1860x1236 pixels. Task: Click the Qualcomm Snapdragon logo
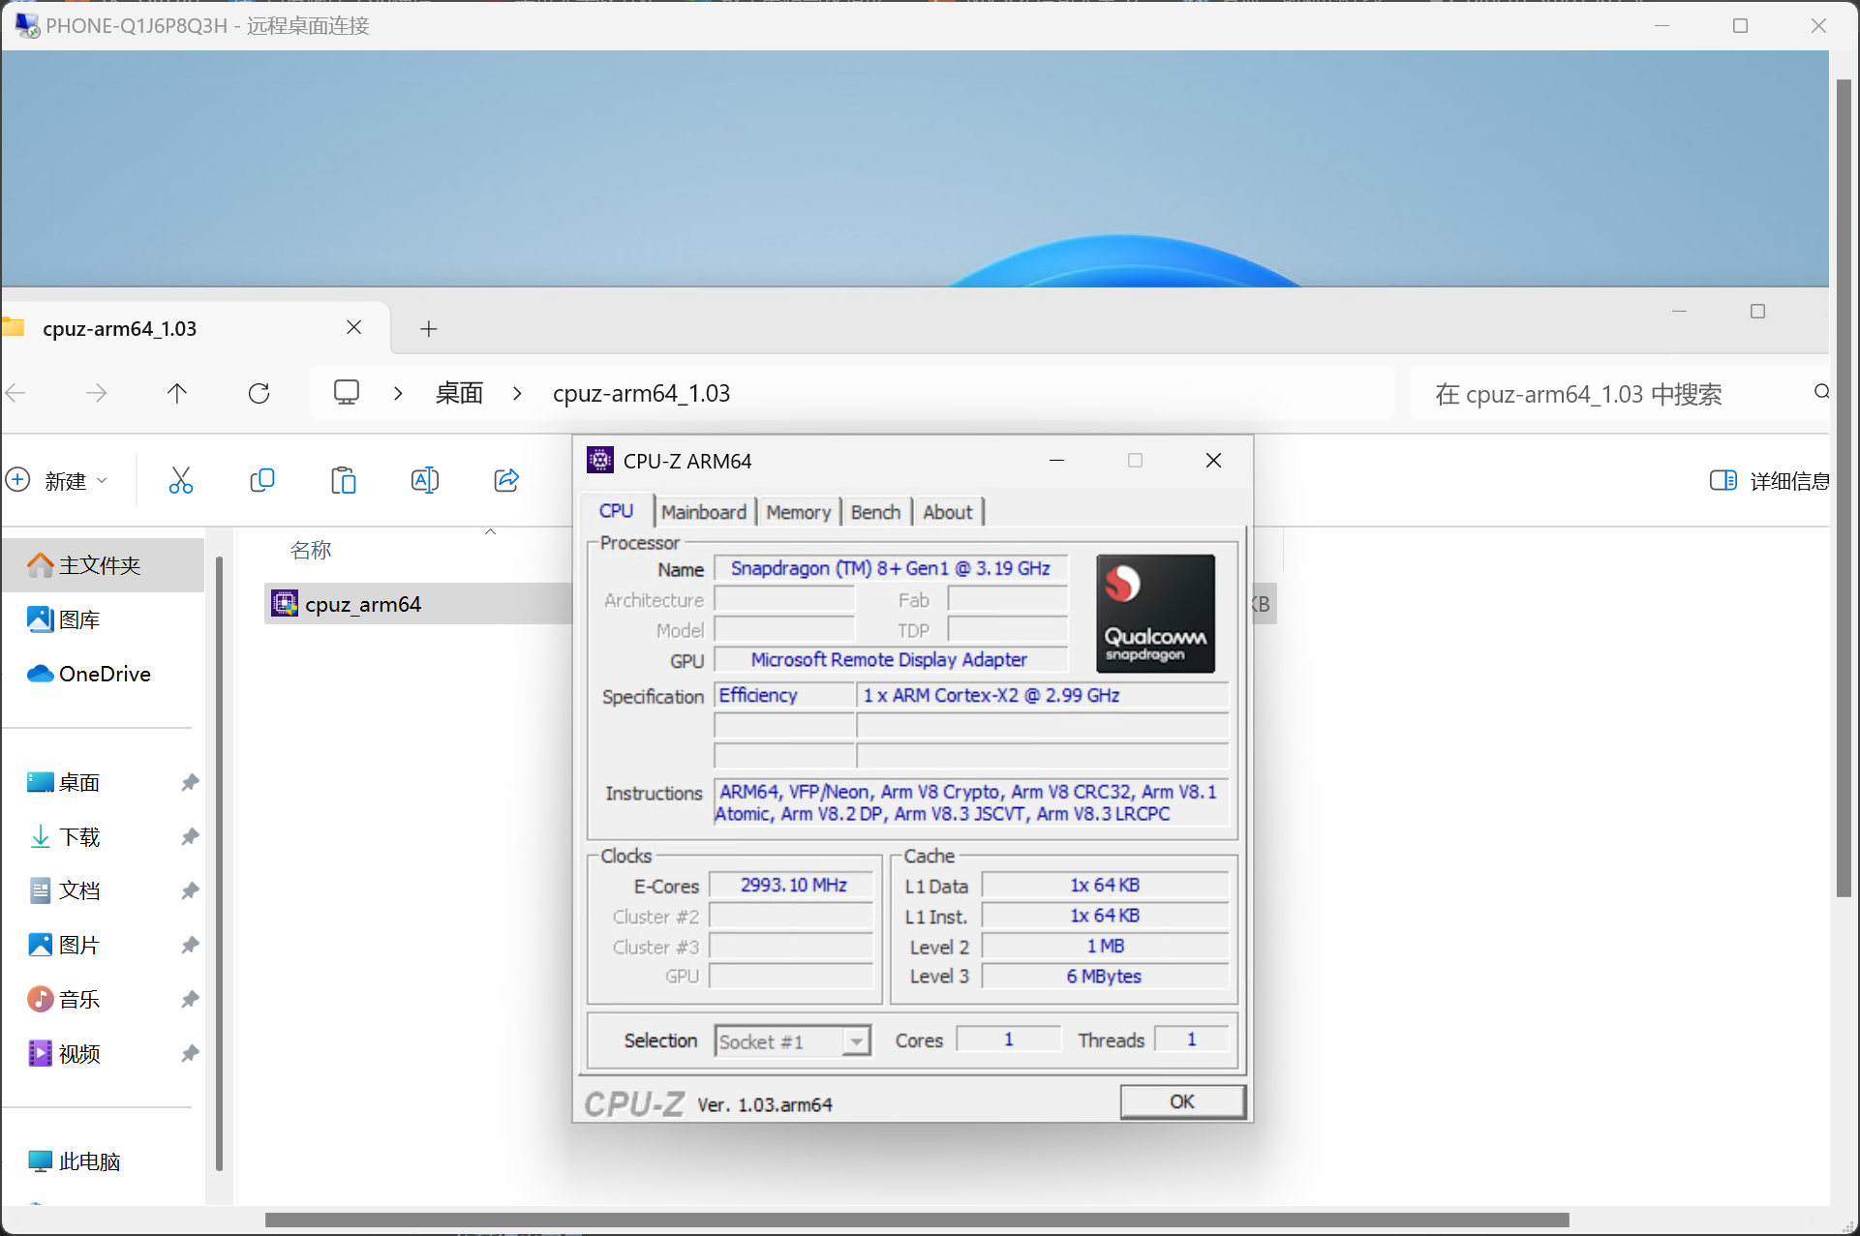pos(1155,613)
